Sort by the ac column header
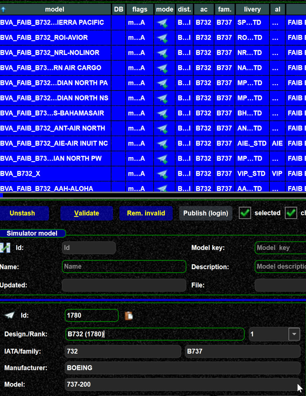Screen dimensions: 306x396 pyautogui.click(x=204, y=9)
